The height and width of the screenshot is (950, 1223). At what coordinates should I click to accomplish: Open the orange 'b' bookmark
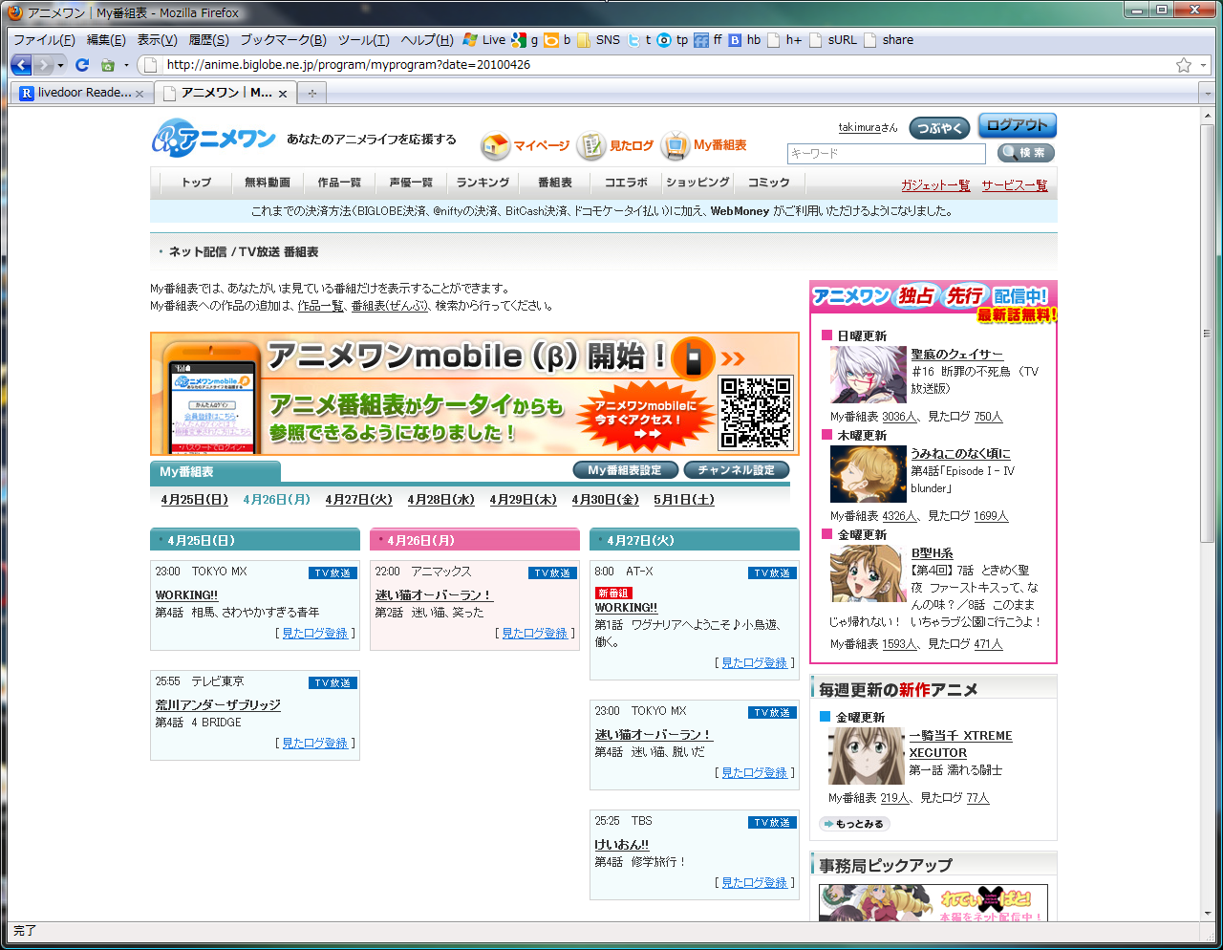558,40
